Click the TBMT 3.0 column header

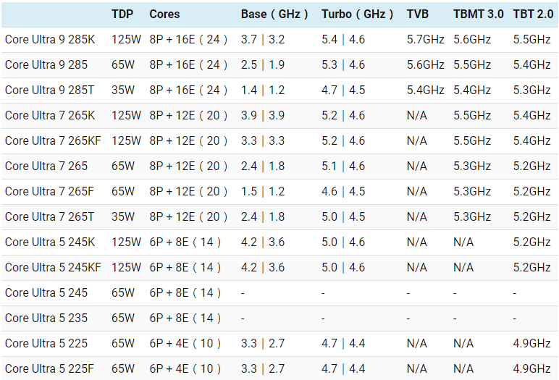click(479, 14)
